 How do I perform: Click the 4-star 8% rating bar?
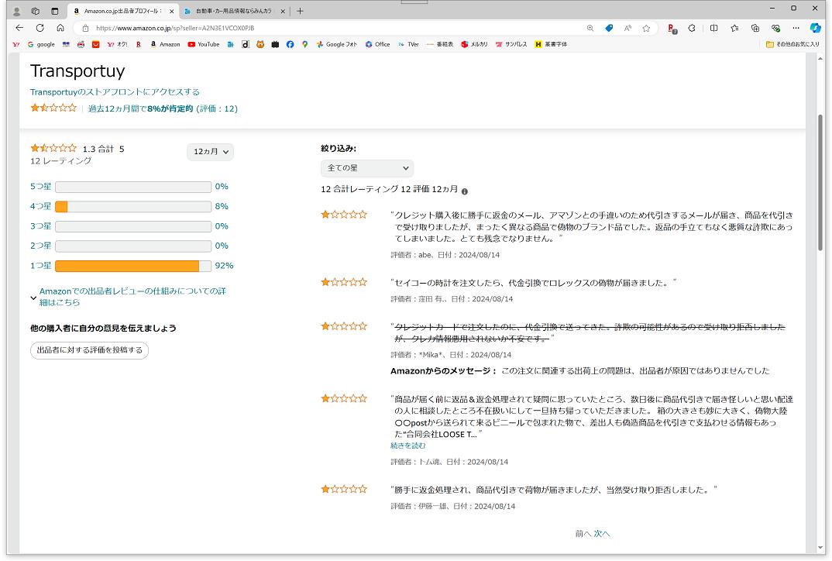click(x=133, y=206)
